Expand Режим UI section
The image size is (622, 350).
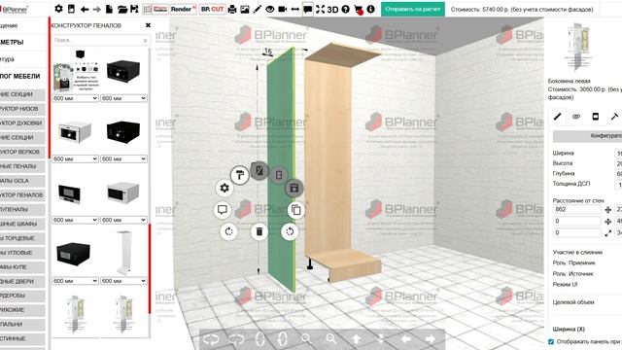[x=565, y=285]
